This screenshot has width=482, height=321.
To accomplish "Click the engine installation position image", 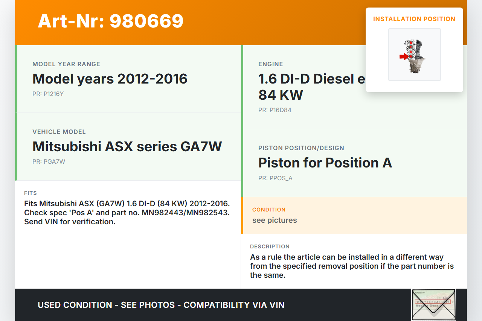I will pyautogui.click(x=414, y=55).
